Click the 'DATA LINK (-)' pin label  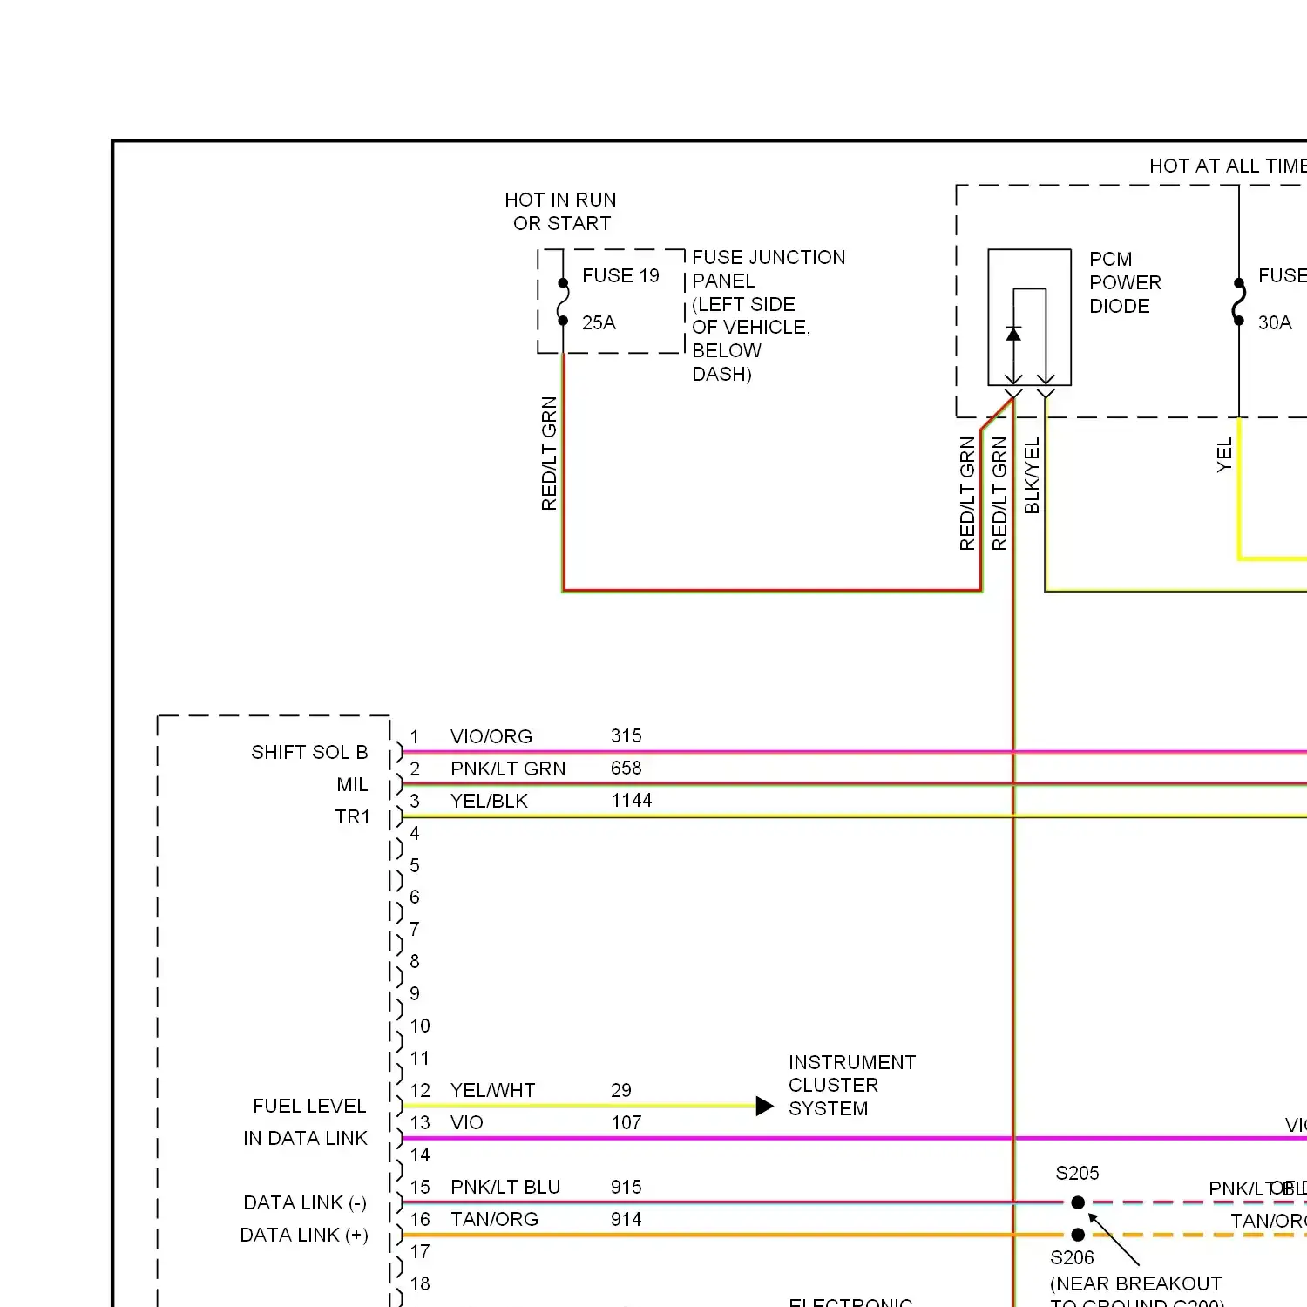305,1202
